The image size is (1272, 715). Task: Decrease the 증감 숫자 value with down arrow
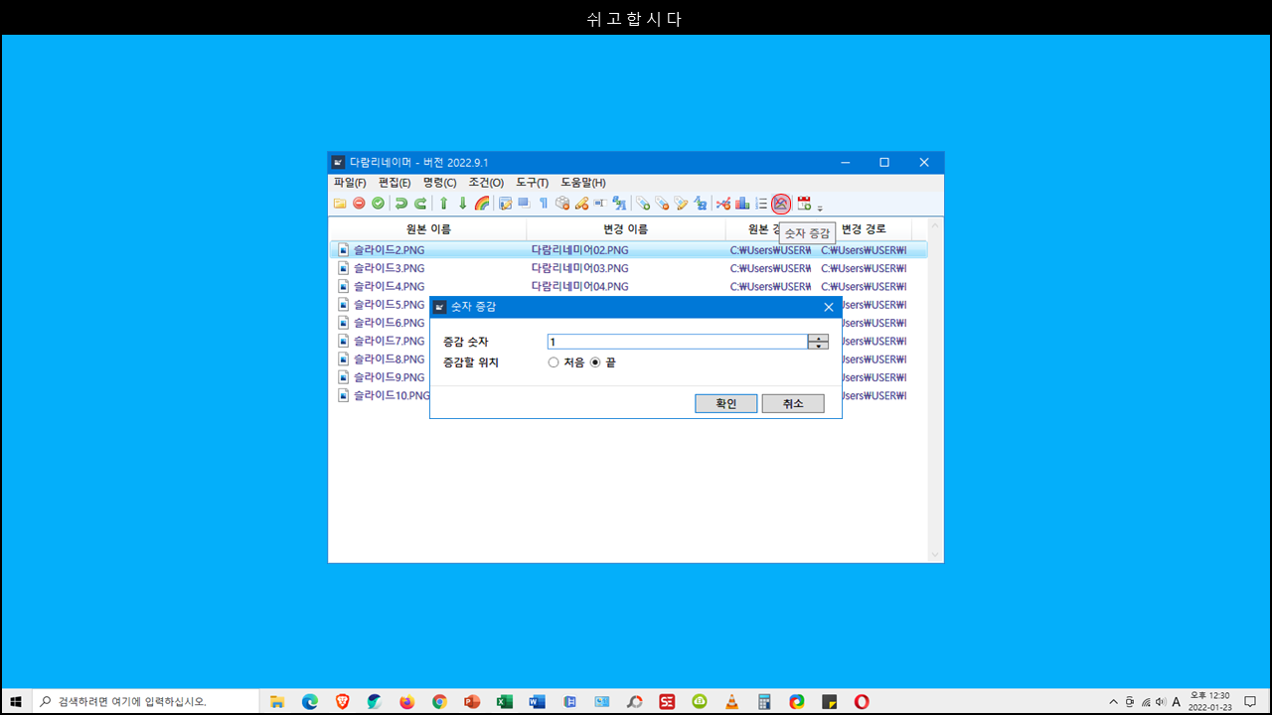point(818,346)
